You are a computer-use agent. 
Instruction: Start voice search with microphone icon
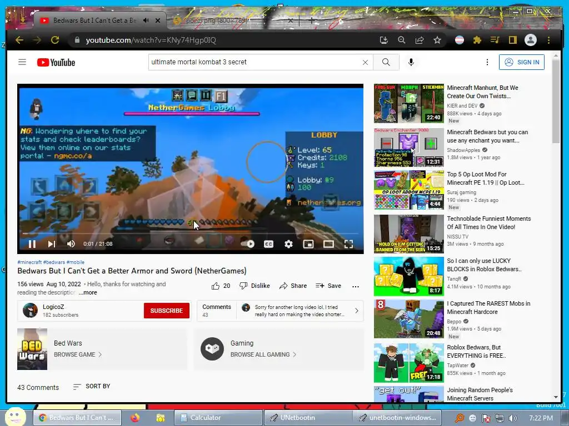pos(411,62)
